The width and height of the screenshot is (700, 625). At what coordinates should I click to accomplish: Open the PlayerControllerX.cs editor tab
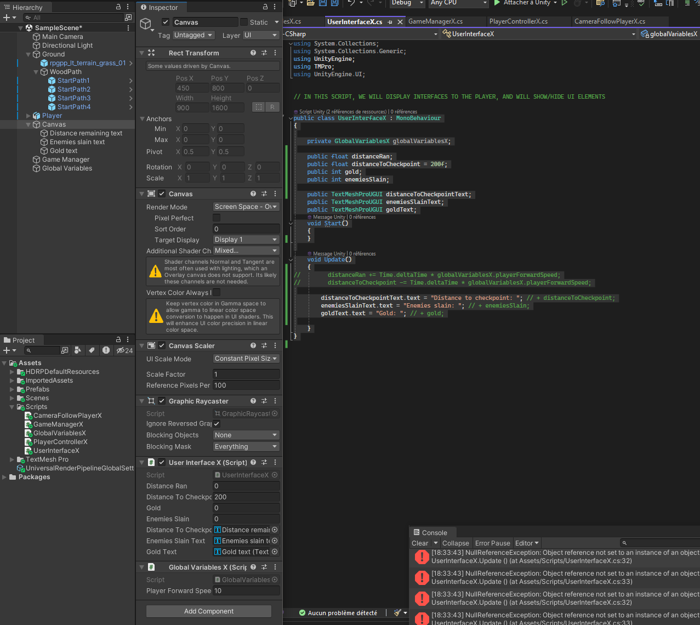[x=518, y=21]
